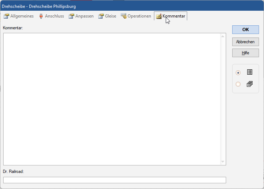Screen dimensions: 264x189
Task: Confirm the dialog with OK
Action: pos(245,30)
